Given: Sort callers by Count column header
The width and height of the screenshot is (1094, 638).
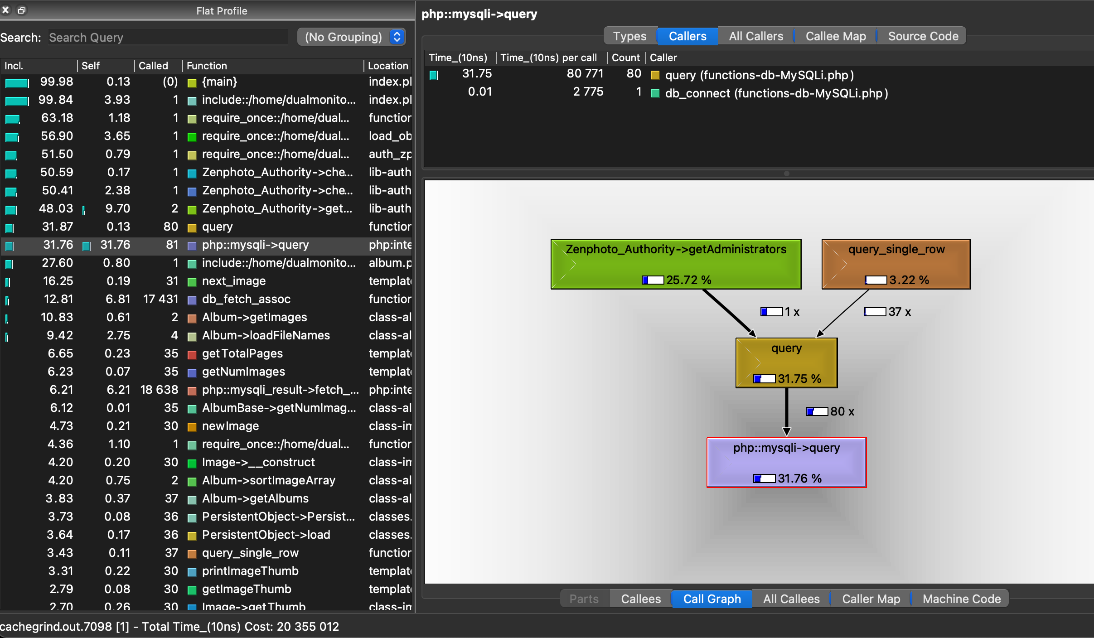Looking at the screenshot, I should click(x=625, y=58).
